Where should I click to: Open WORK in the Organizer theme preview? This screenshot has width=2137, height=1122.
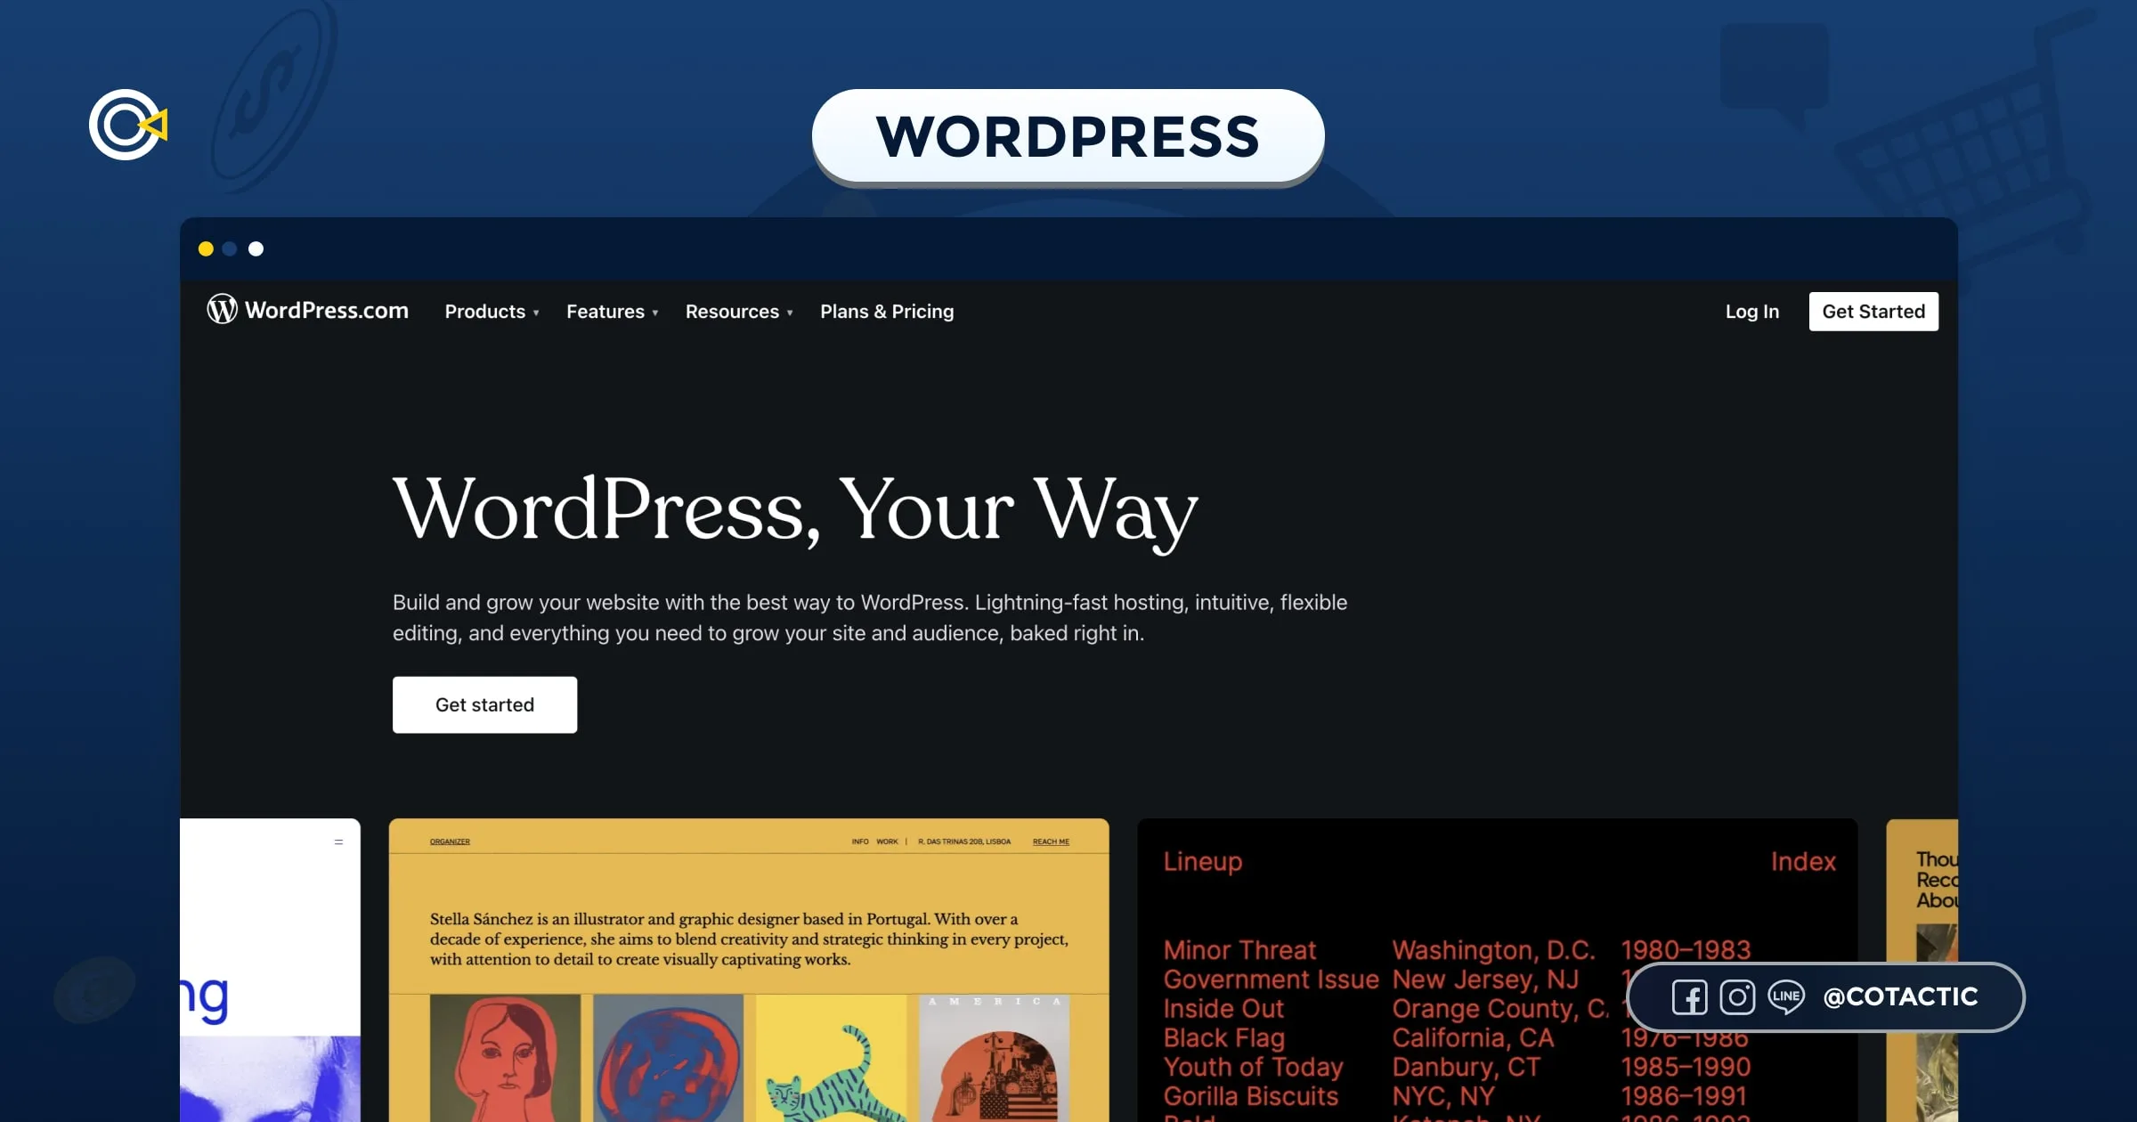point(887,840)
